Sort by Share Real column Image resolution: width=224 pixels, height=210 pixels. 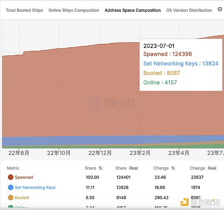click(127, 168)
